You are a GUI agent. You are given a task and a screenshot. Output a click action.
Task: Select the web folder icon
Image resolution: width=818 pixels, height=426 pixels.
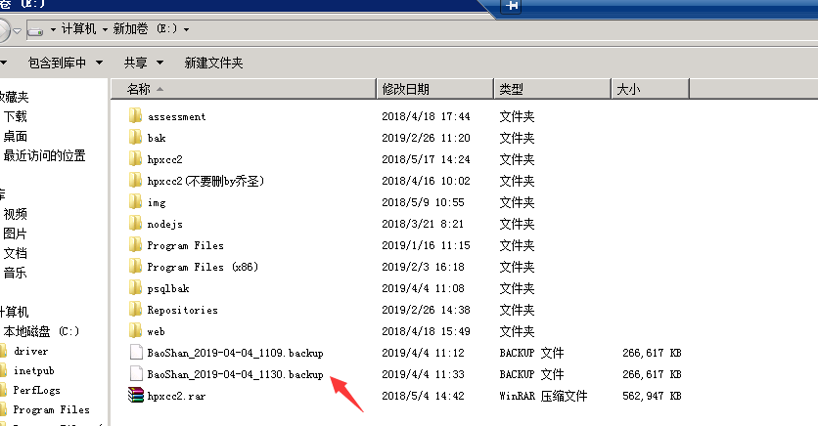(x=135, y=330)
